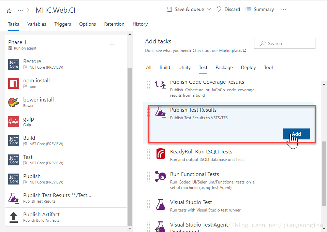The image size is (327, 232).
Task: Grab the drag handle beside Visual Studio Test
Action: pyautogui.click(x=148, y=205)
